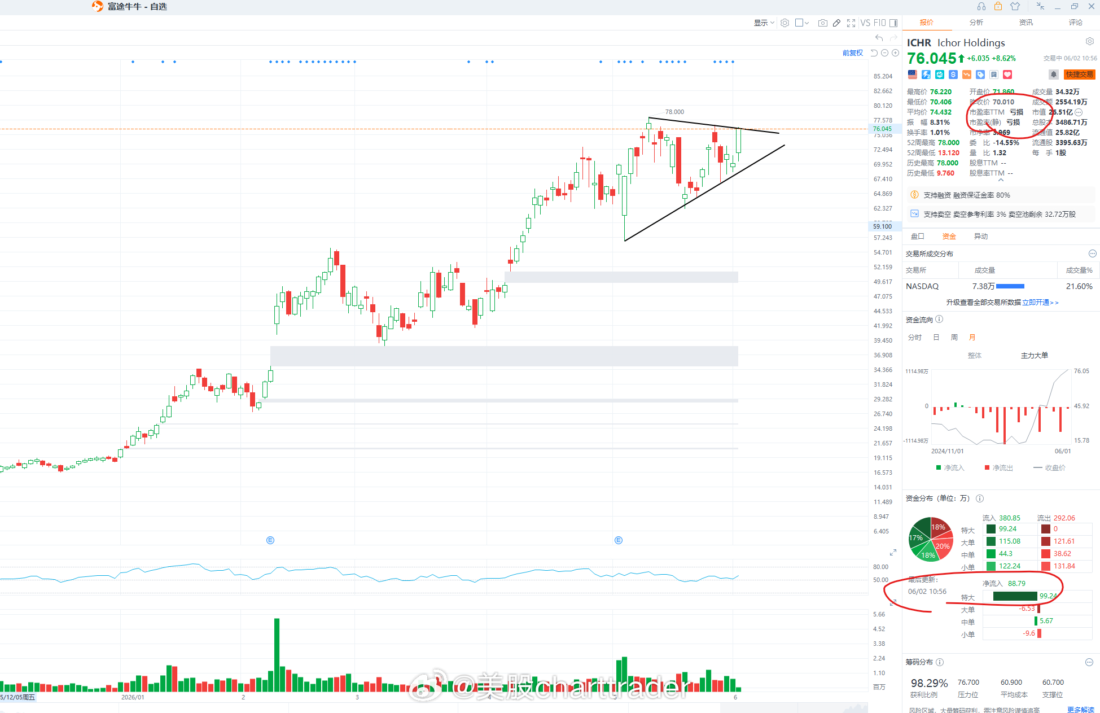Open customer service headphone icon

tap(981, 6)
